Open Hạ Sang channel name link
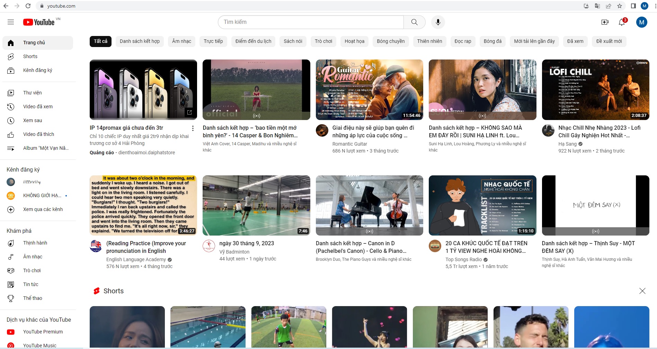This screenshot has width=657, height=349. point(567,144)
